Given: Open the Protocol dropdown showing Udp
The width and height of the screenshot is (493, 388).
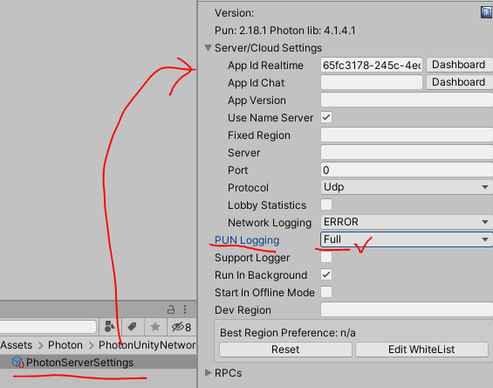Looking at the screenshot, I should 407,187.
